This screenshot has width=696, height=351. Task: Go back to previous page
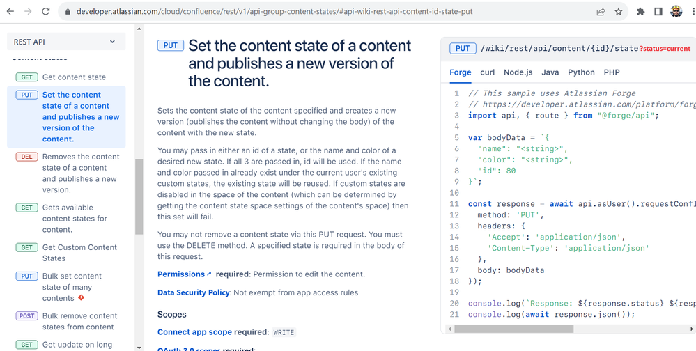tap(10, 12)
